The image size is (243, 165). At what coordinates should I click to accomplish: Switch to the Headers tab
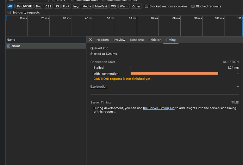click(x=102, y=40)
